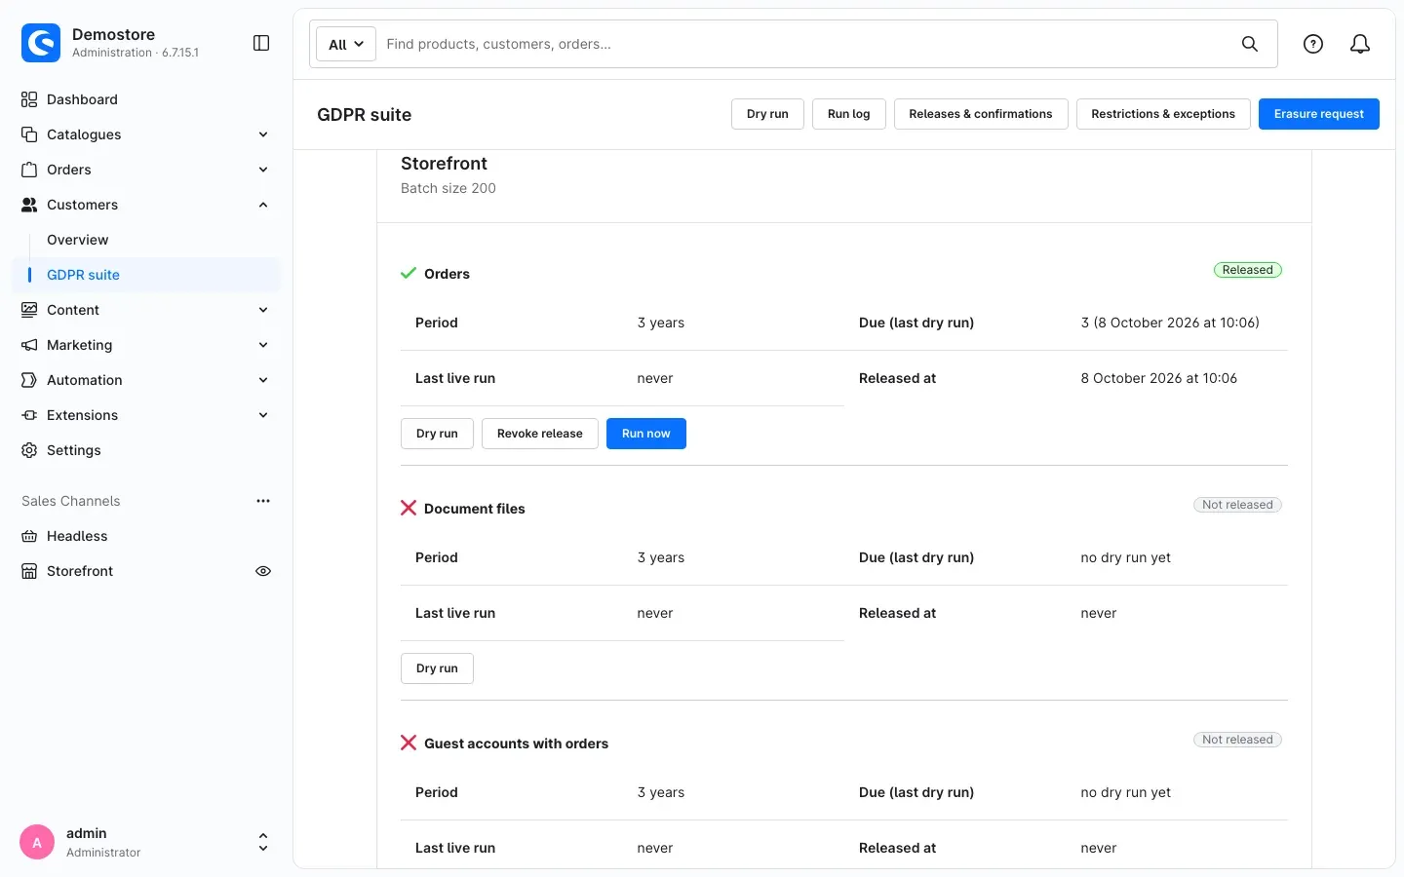Click the Settings gear icon
Viewport: 1404px width, 877px height.
tap(29, 450)
